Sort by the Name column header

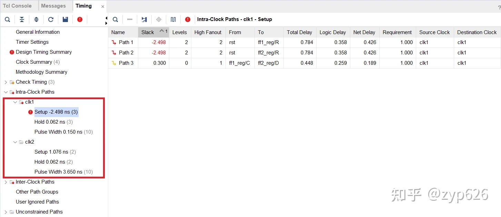[x=123, y=32]
